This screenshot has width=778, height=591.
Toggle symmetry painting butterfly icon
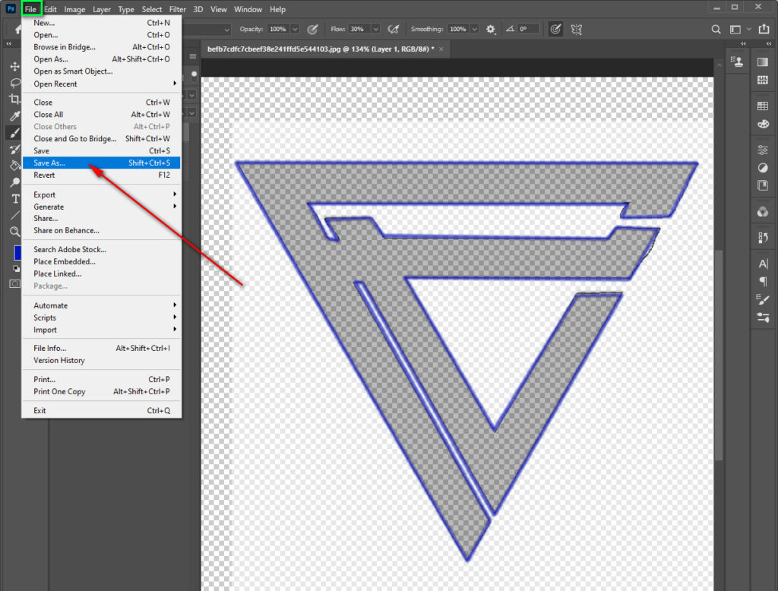tap(575, 29)
